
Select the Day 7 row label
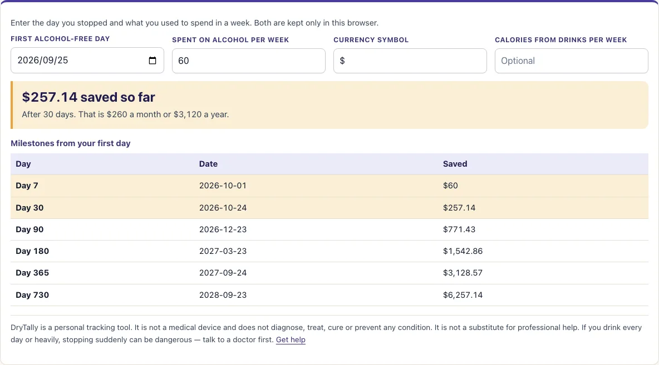(x=27, y=186)
